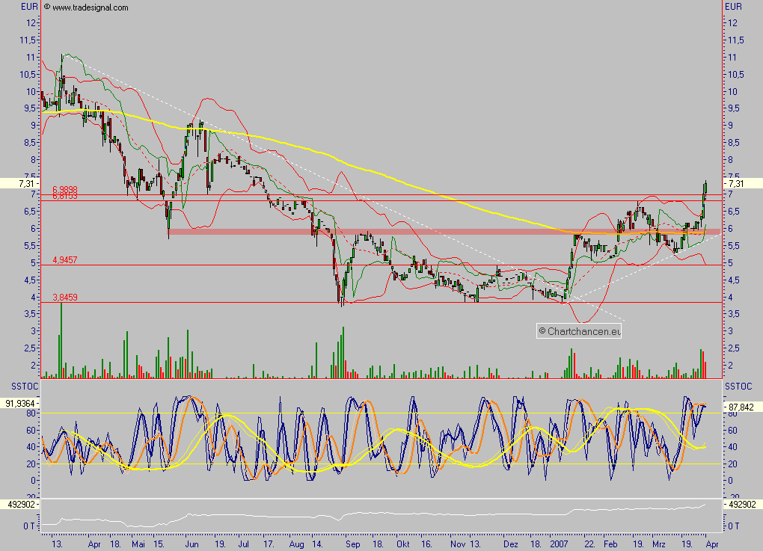This screenshot has width=763, height=551.
Task: Click the Mai month label on time axis
Action: coord(138,544)
